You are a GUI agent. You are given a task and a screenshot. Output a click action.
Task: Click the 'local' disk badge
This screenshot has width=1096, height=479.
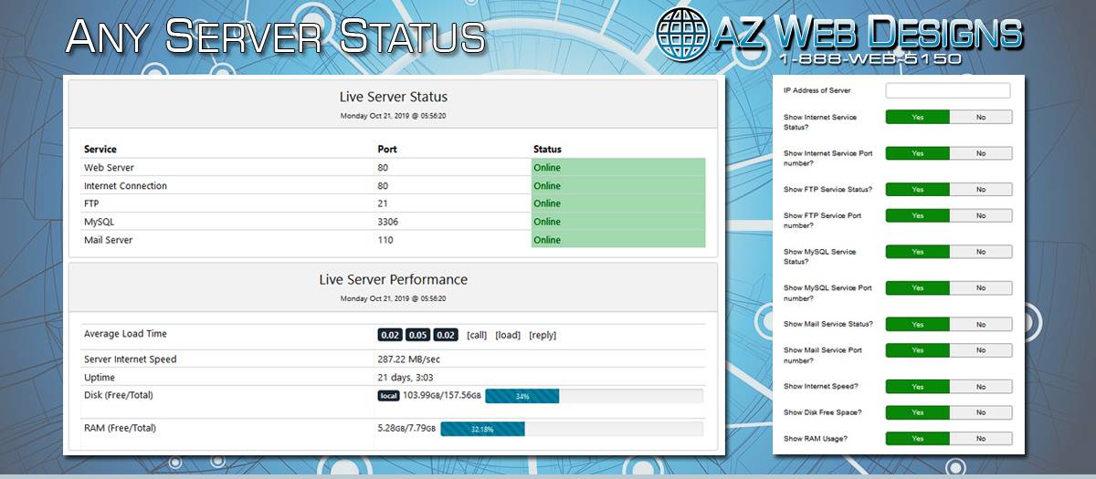tap(389, 396)
